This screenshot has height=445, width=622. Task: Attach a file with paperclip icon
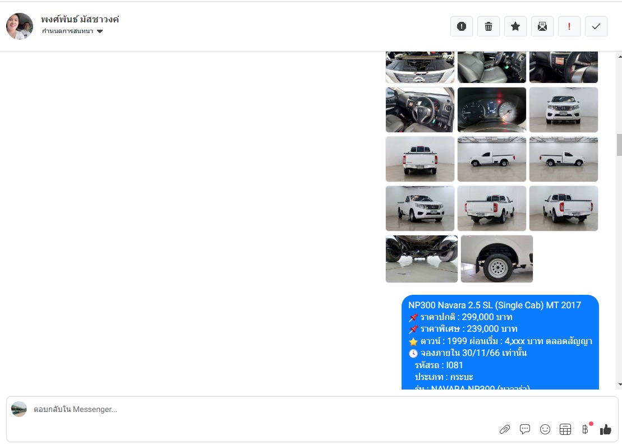(x=505, y=429)
